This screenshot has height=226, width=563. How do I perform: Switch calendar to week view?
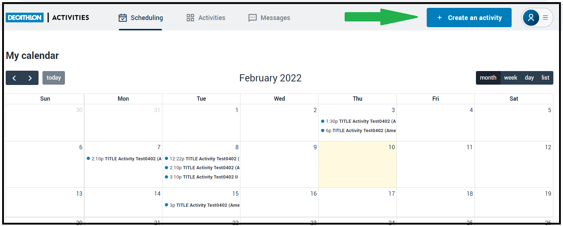[511, 78]
